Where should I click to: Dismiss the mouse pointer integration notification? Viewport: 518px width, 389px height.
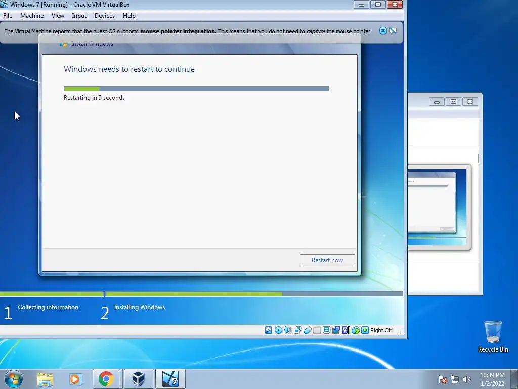coord(383,31)
